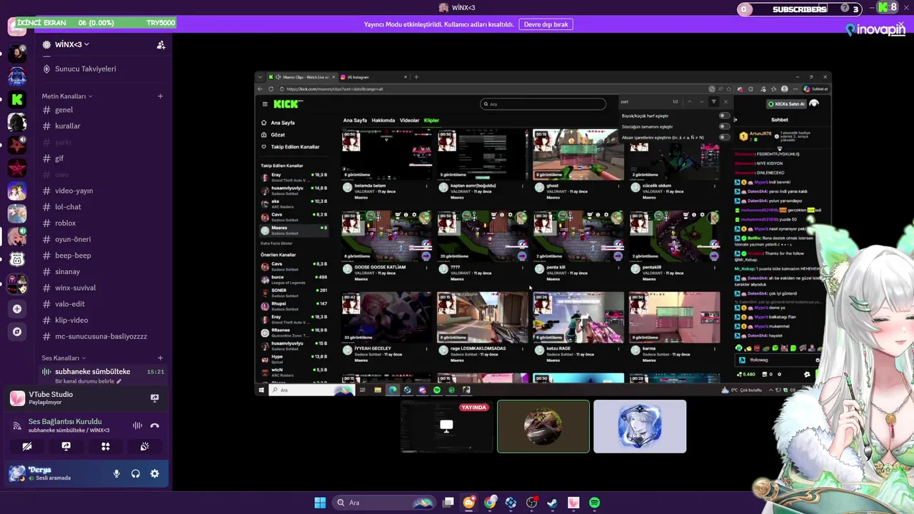The image size is (914, 514).
Task: Open the ghost clip thumbnail
Action: pyautogui.click(x=578, y=154)
